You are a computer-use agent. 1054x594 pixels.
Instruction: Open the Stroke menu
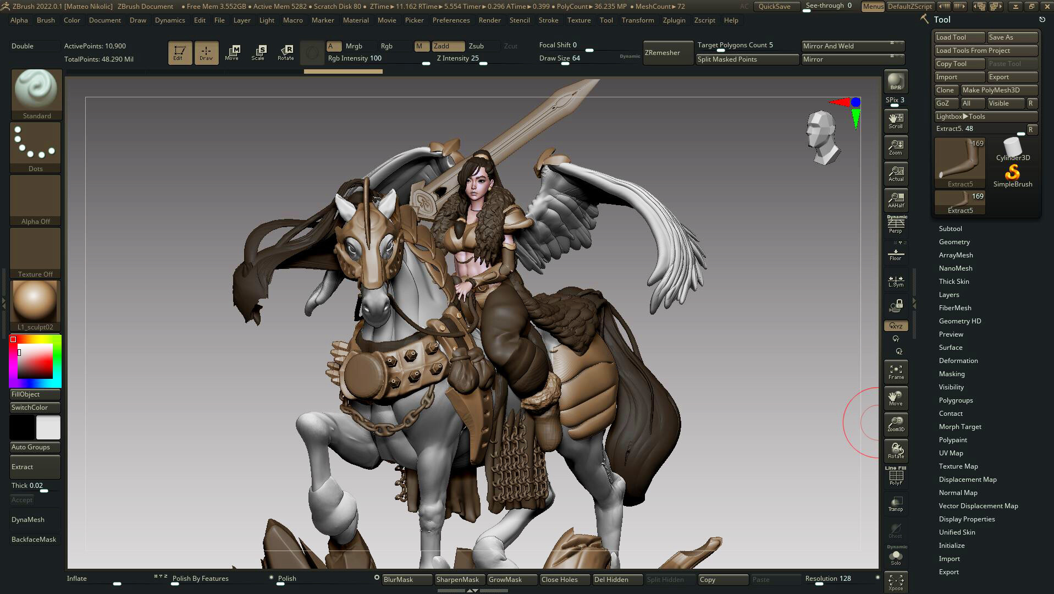point(549,20)
